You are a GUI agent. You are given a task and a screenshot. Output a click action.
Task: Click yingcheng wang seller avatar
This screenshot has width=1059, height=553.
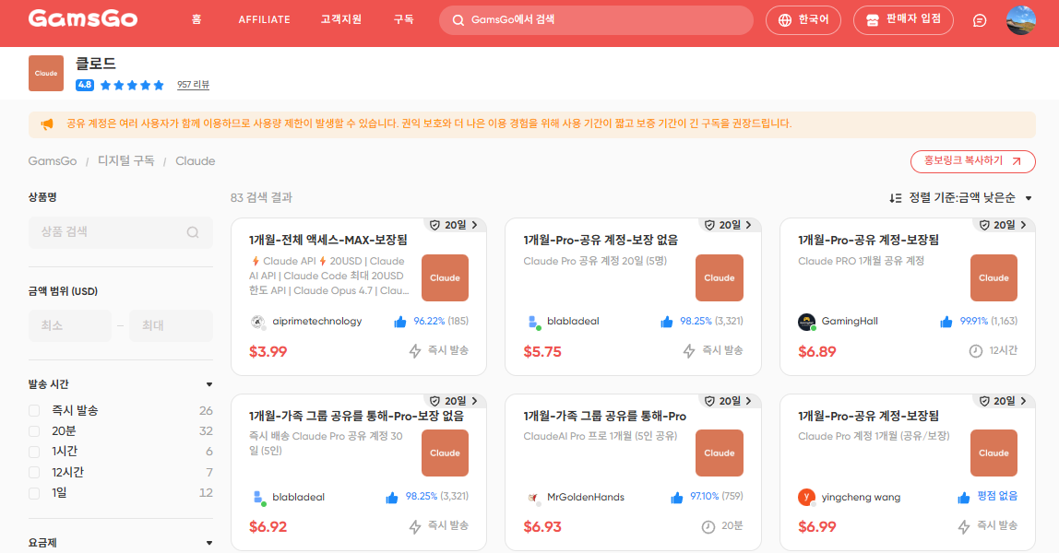pyautogui.click(x=806, y=497)
